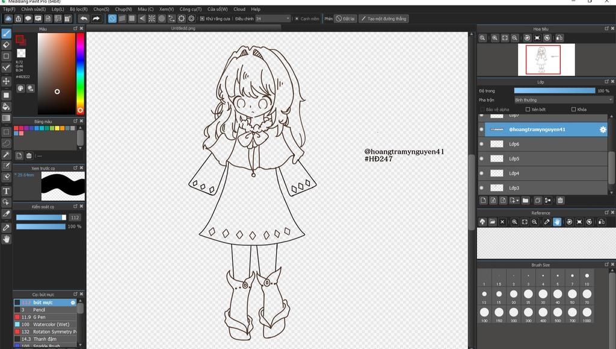Zoom in within the Navigator panel
Image resolution: width=616 pixels, height=349 pixels.
click(x=494, y=38)
